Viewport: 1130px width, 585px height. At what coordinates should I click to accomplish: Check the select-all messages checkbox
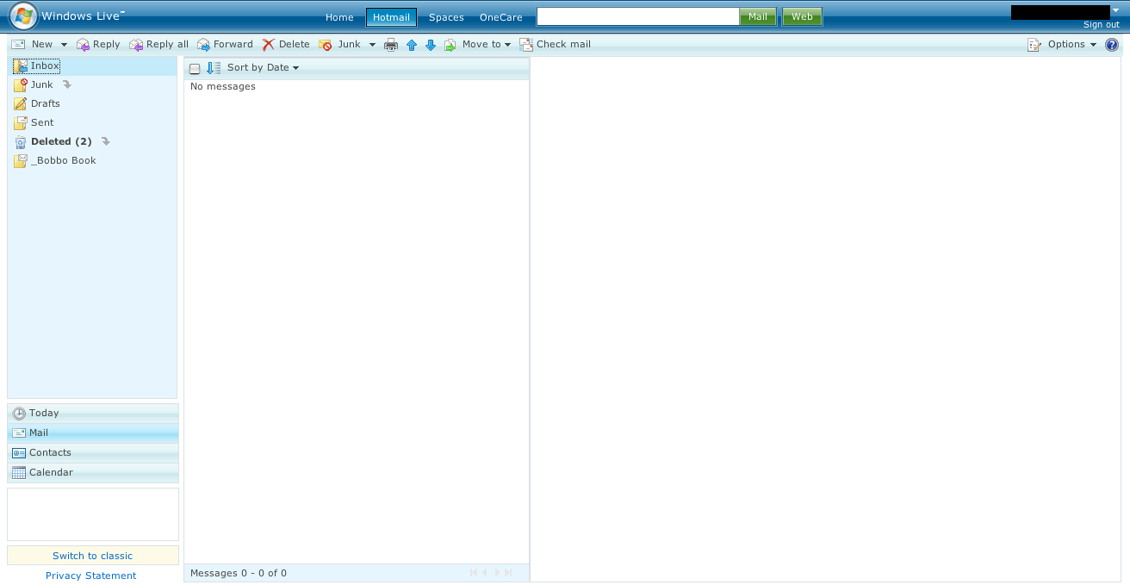point(196,69)
